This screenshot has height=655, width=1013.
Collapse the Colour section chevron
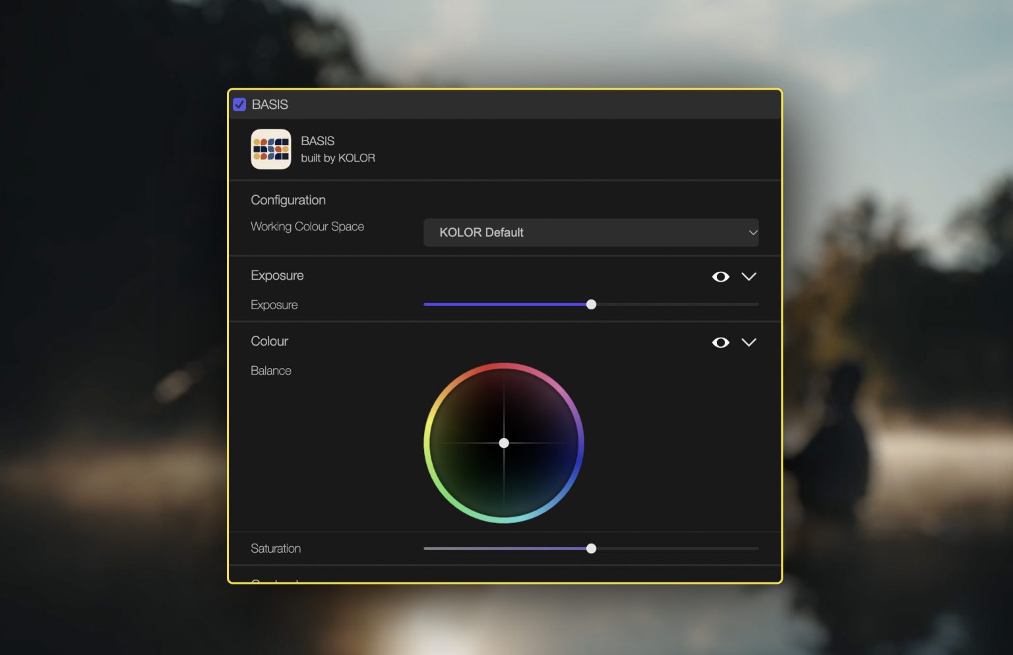(749, 342)
